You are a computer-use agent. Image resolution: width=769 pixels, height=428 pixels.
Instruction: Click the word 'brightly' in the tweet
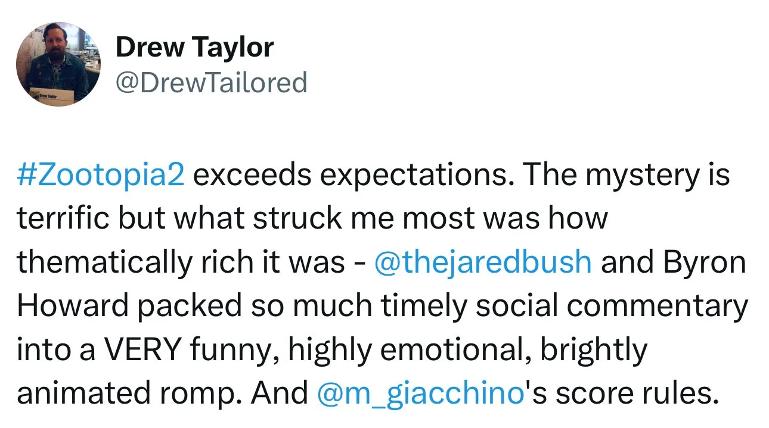pyautogui.click(x=594, y=351)
